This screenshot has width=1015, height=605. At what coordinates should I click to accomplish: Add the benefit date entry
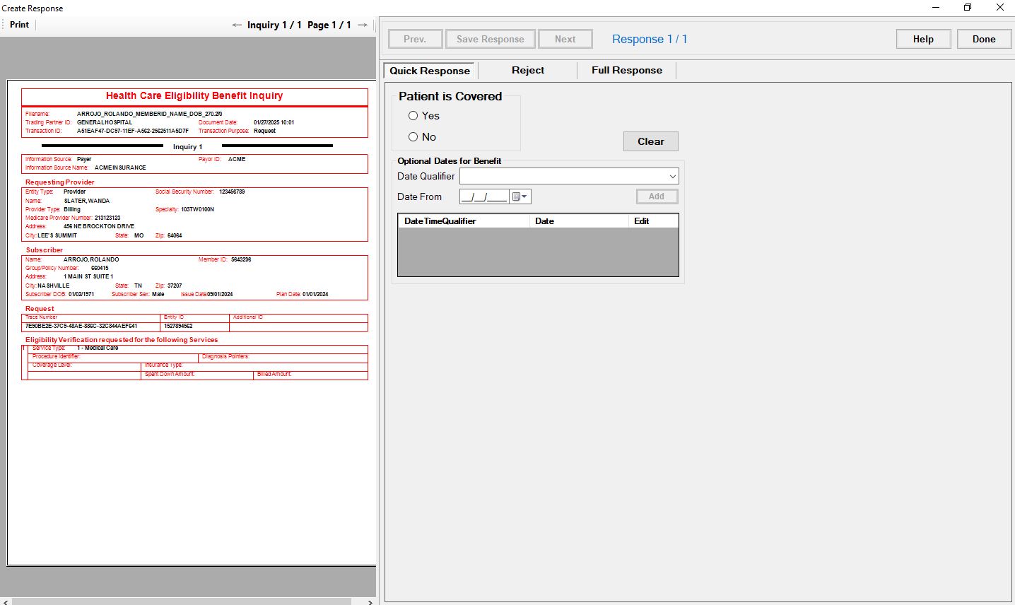(657, 196)
